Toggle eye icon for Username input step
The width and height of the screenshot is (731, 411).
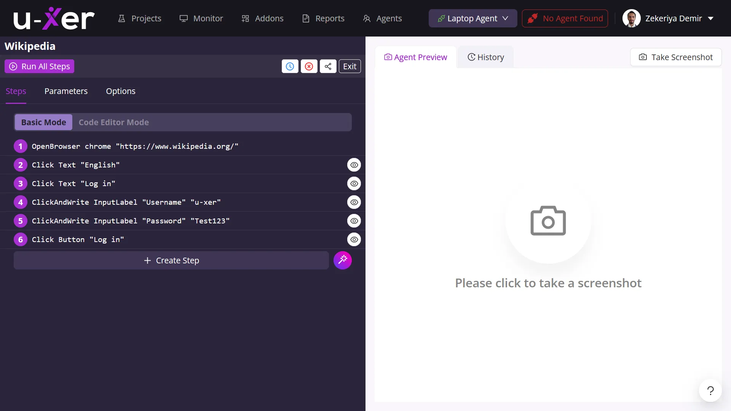354,202
